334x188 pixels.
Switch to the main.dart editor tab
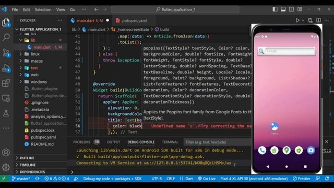coord(90,21)
